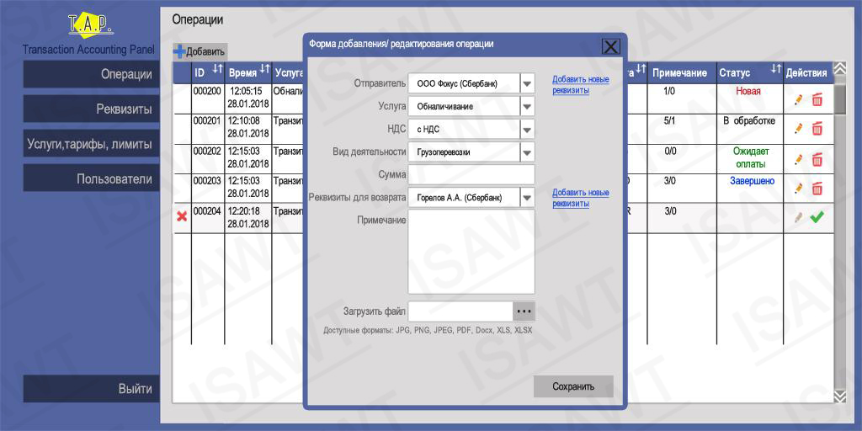This screenshot has height=431, width=862.
Task: Browse for a file with the ... button
Action: [524, 311]
